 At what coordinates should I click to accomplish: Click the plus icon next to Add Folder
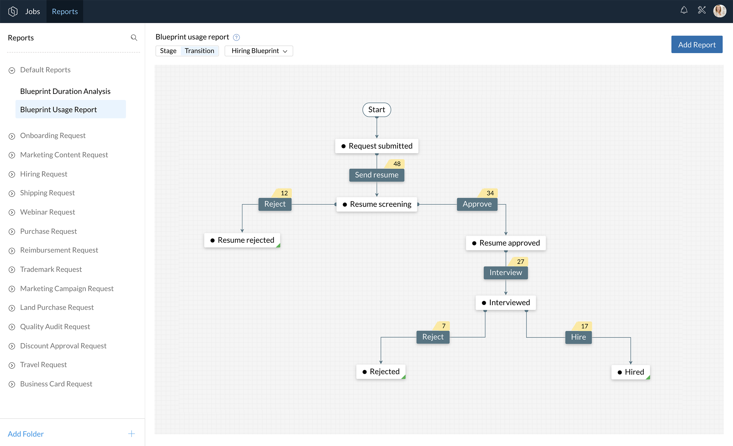[132, 433]
